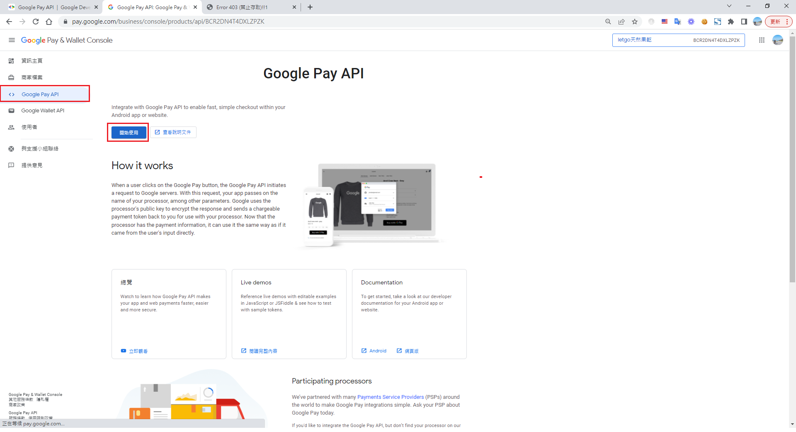Open the hamburger main menu
Screen dimensions: 796x432
click(12, 40)
